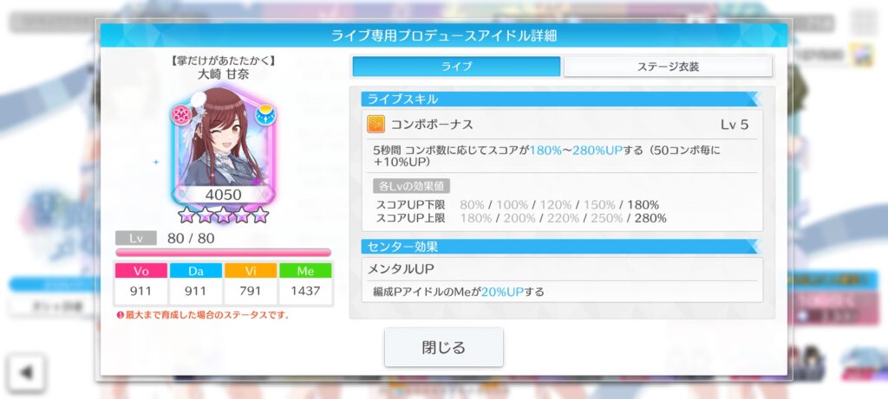This screenshot has width=888, height=399.
Task: Click the blue sun-moon badge on card
Action: pos(264,115)
